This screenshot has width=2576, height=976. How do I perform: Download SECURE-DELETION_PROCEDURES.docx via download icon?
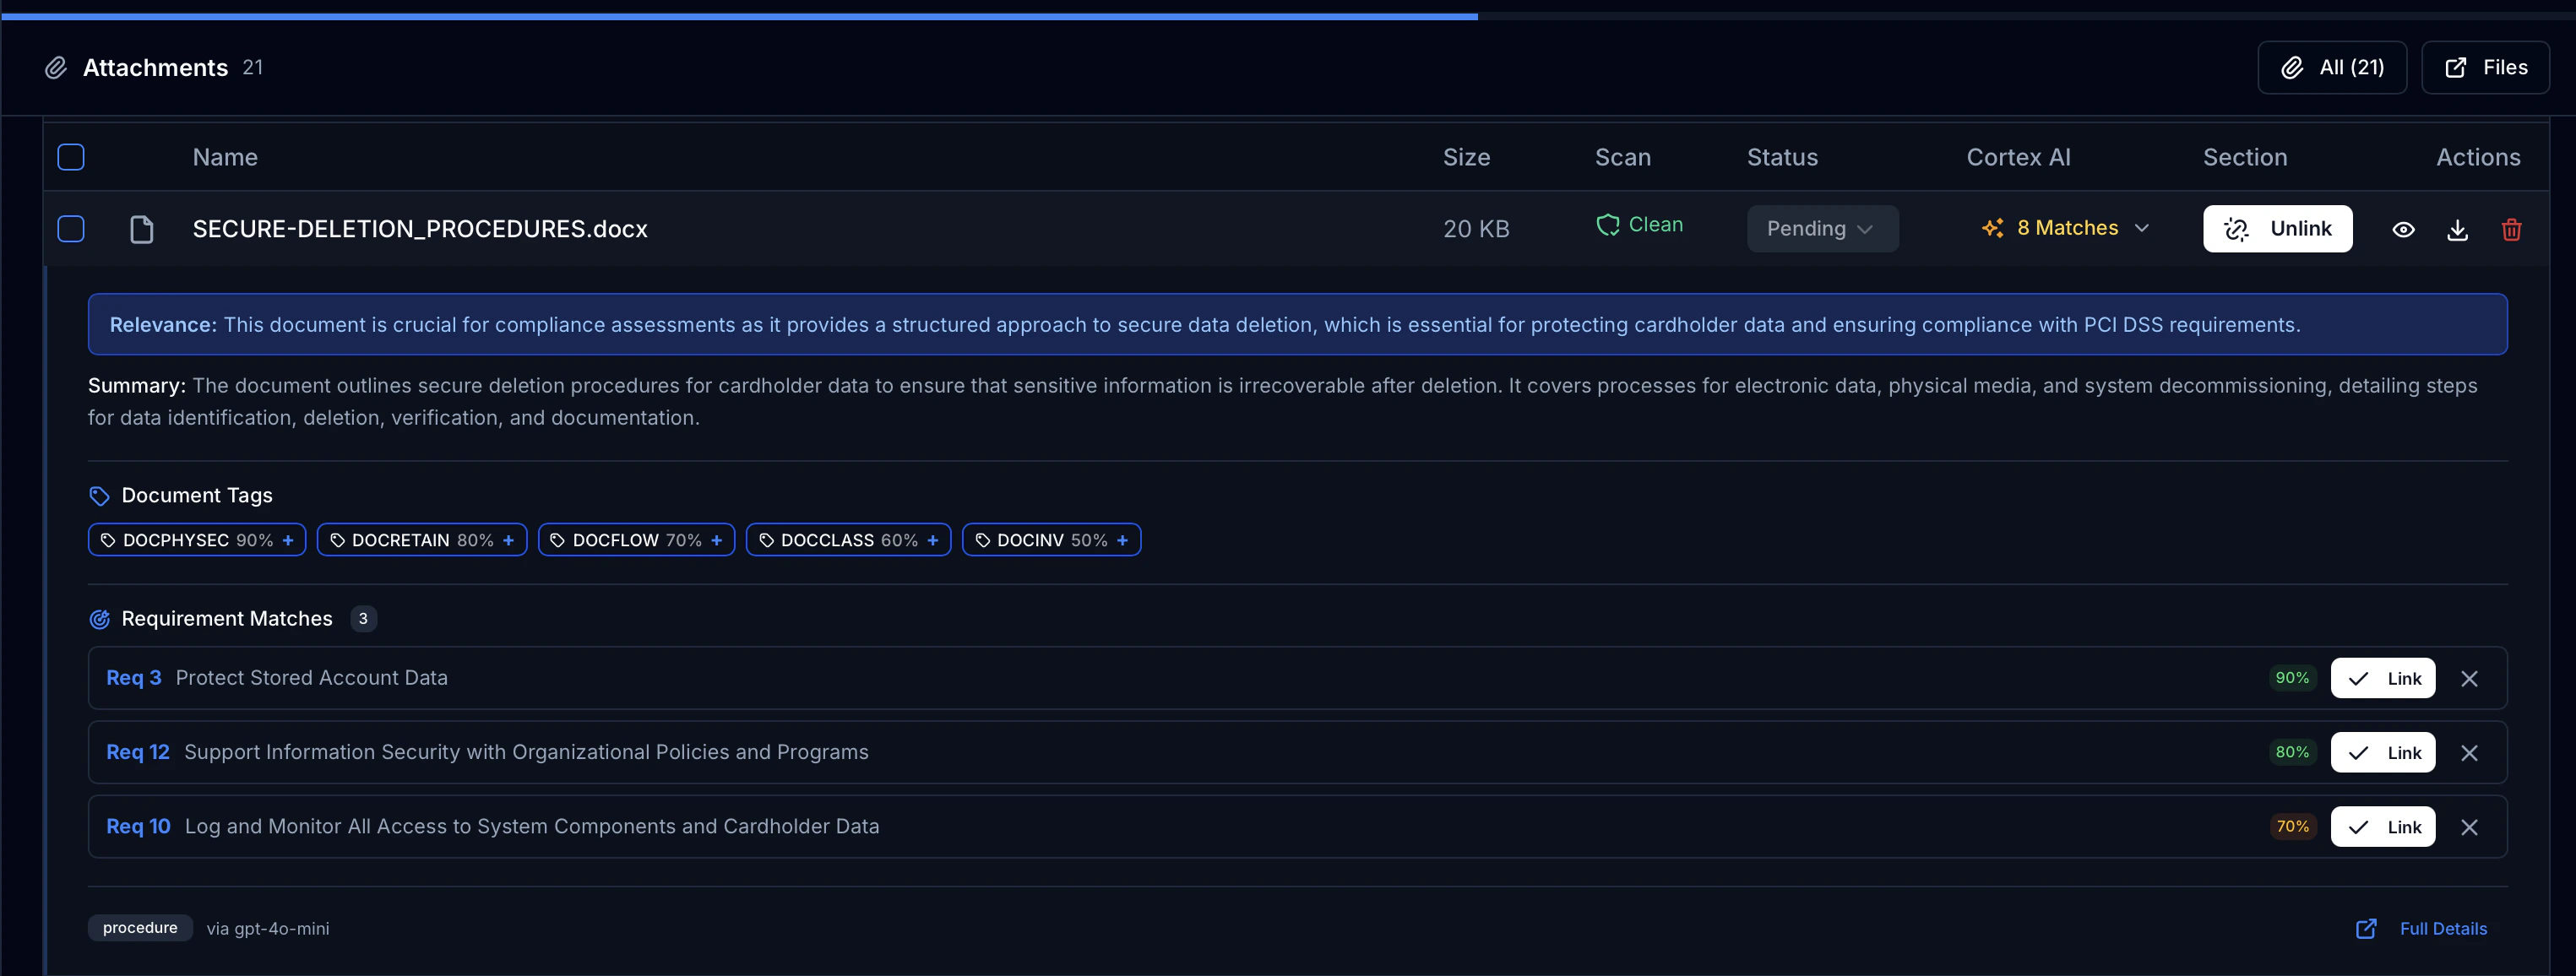pyautogui.click(x=2458, y=229)
